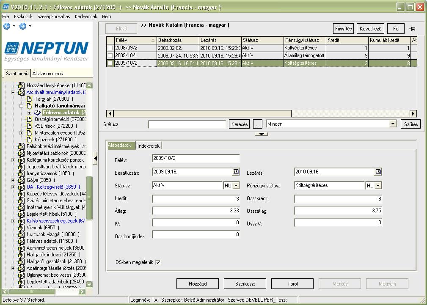Image resolution: width=427 pixels, height=305 pixels.
Task: Click the pin icon next to Fel
Action: tap(412, 29)
